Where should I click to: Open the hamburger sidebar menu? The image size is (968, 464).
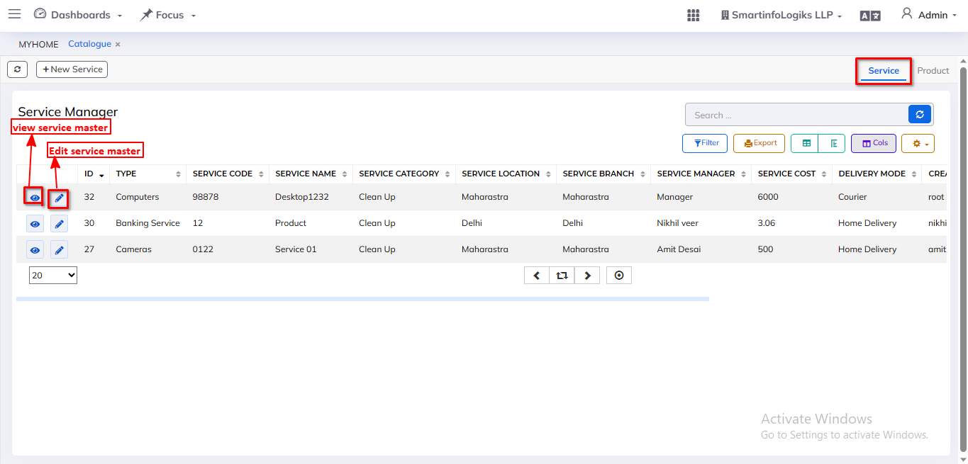14,14
